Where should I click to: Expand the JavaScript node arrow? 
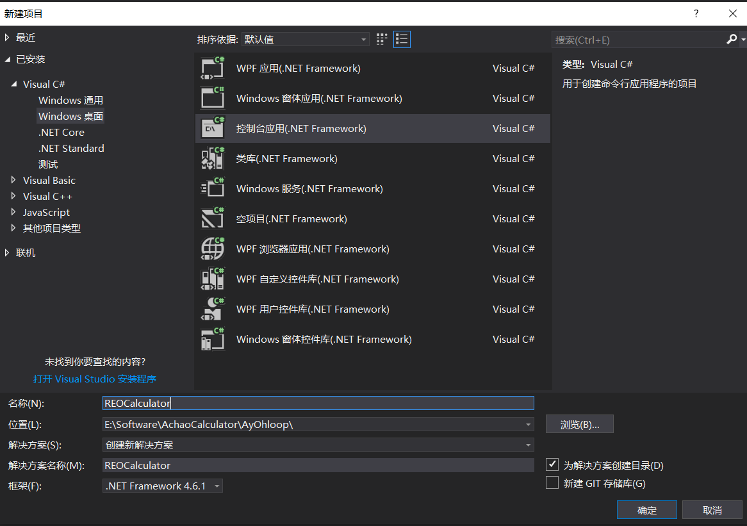pyautogui.click(x=13, y=212)
